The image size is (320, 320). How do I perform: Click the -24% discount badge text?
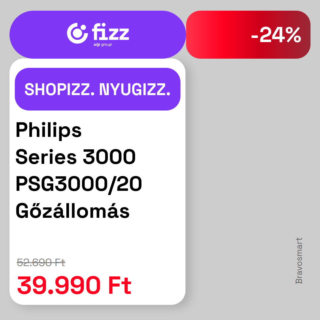click(276, 35)
